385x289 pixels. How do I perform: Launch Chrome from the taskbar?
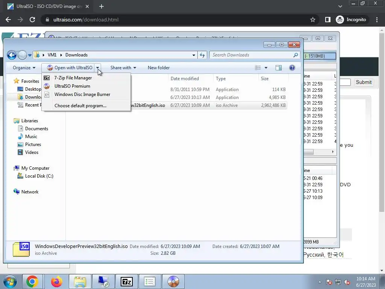point(32,281)
